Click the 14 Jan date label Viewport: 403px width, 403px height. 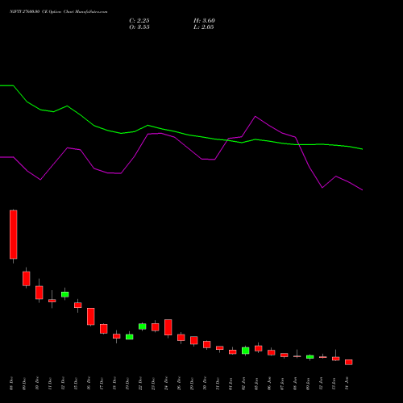click(347, 384)
